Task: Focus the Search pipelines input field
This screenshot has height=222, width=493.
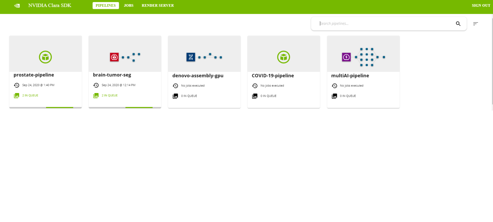Action: pyautogui.click(x=383, y=24)
